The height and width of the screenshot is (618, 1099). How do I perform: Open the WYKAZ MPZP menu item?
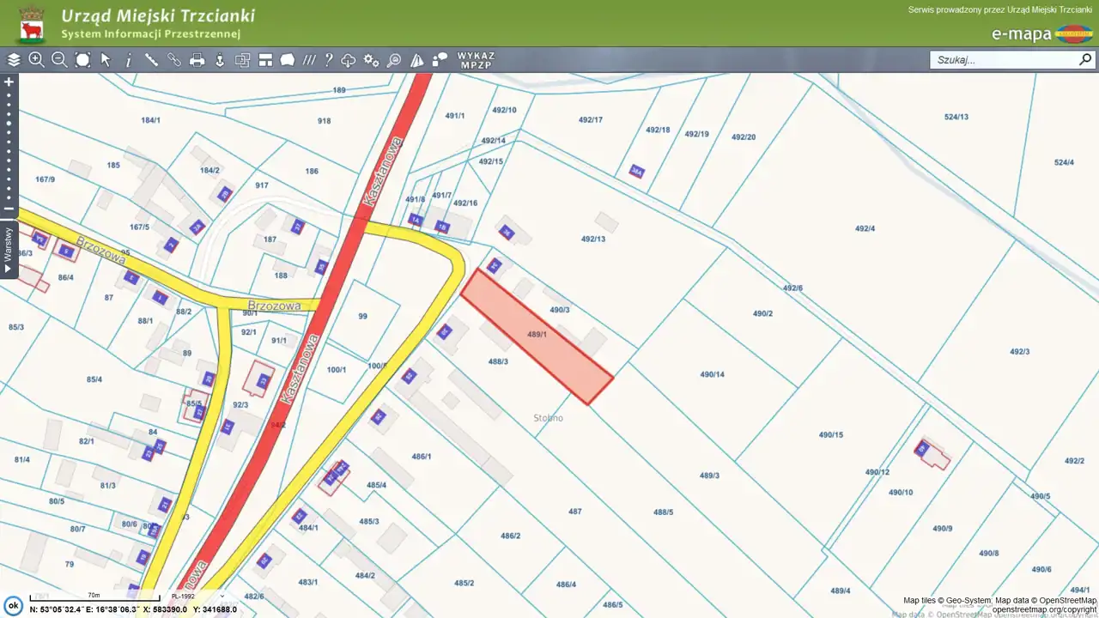(476, 60)
